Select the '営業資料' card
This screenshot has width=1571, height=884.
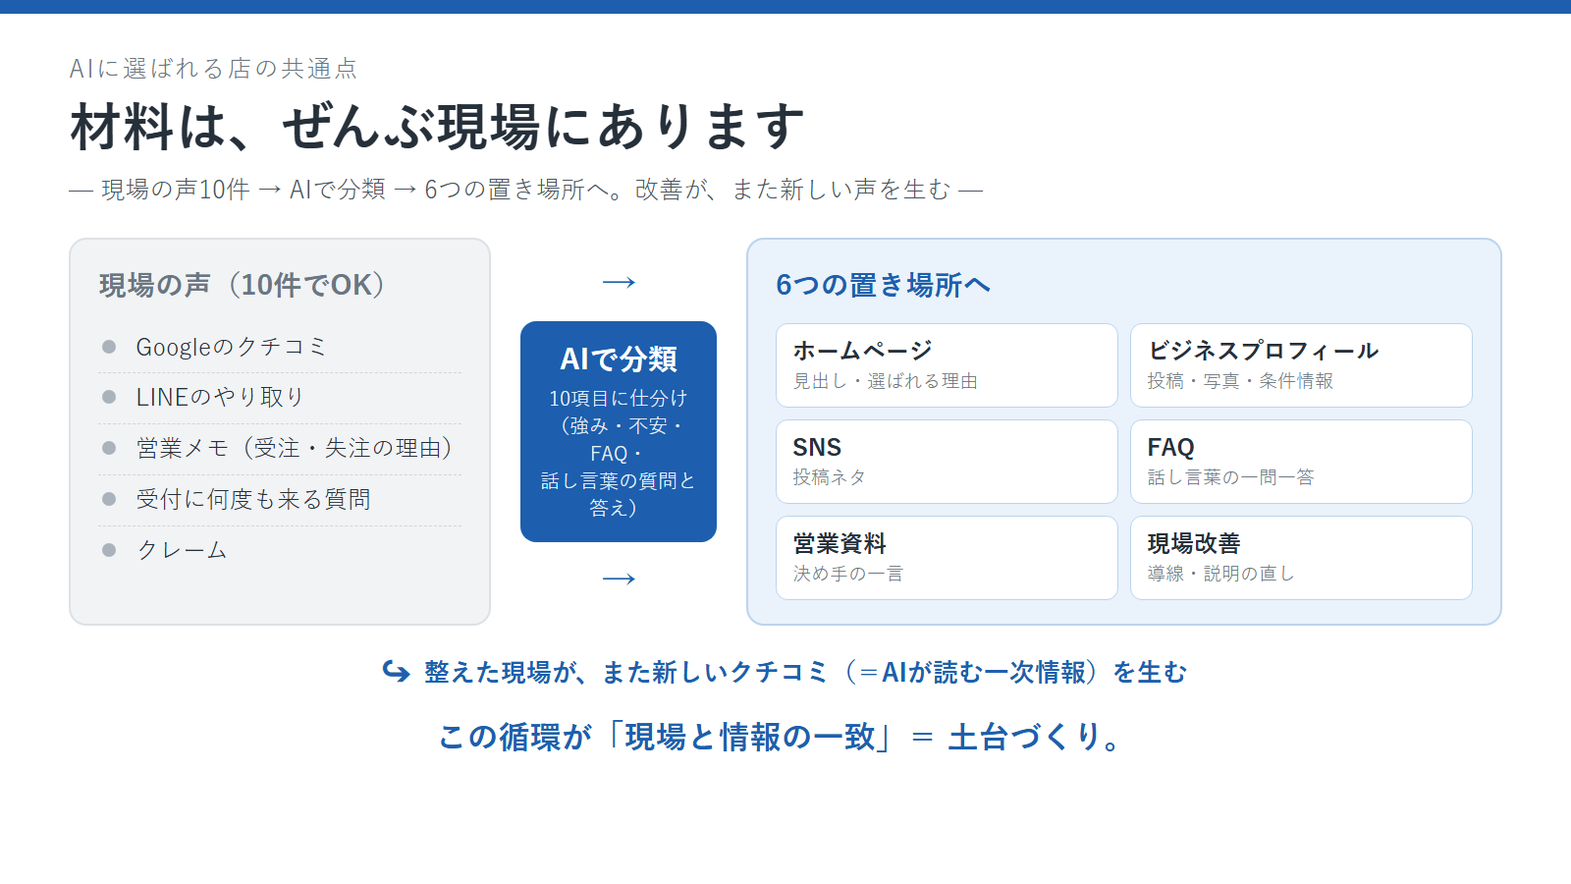pos(947,558)
